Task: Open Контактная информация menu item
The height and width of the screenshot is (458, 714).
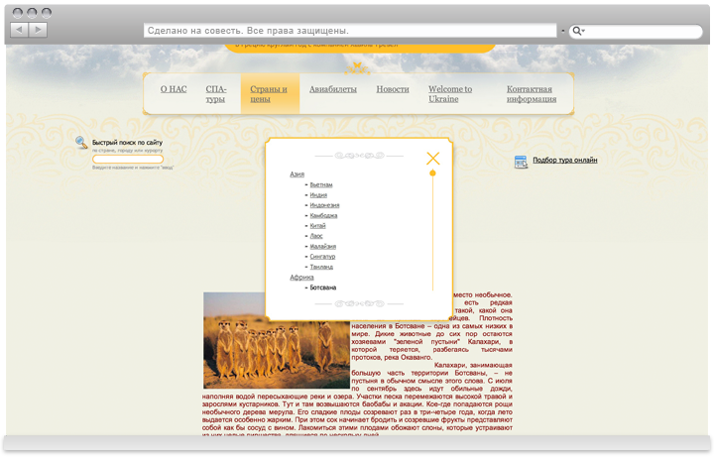Action: point(532,94)
